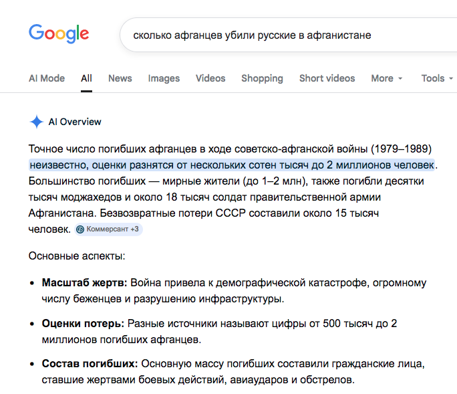Click the Коммерсант source favicon icon
457x394 pixels.
pyautogui.click(x=80, y=229)
